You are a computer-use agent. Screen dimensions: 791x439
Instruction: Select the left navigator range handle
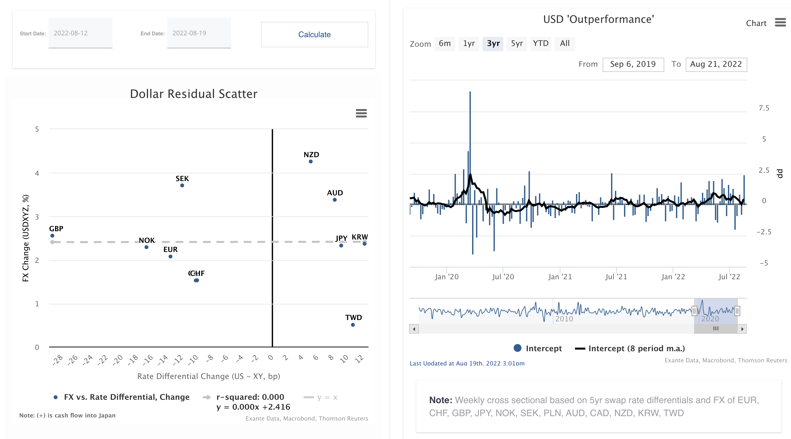[x=695, y=311]
